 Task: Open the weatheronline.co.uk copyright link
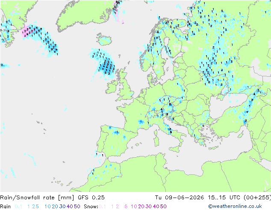pyautogui.click(x=235, y=206)
